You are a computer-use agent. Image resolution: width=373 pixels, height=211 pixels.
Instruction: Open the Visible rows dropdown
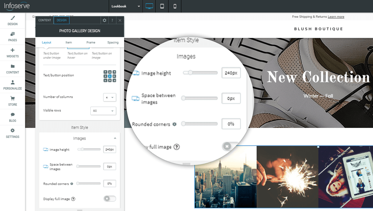click(x=103, y=111)
